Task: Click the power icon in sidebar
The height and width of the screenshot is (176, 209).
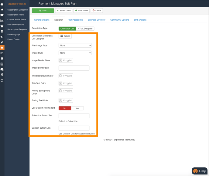Action: coord(2,80)
